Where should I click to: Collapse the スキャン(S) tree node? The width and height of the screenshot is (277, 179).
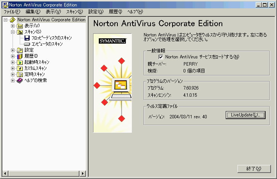pyautogui.click(x=13, y=32)
